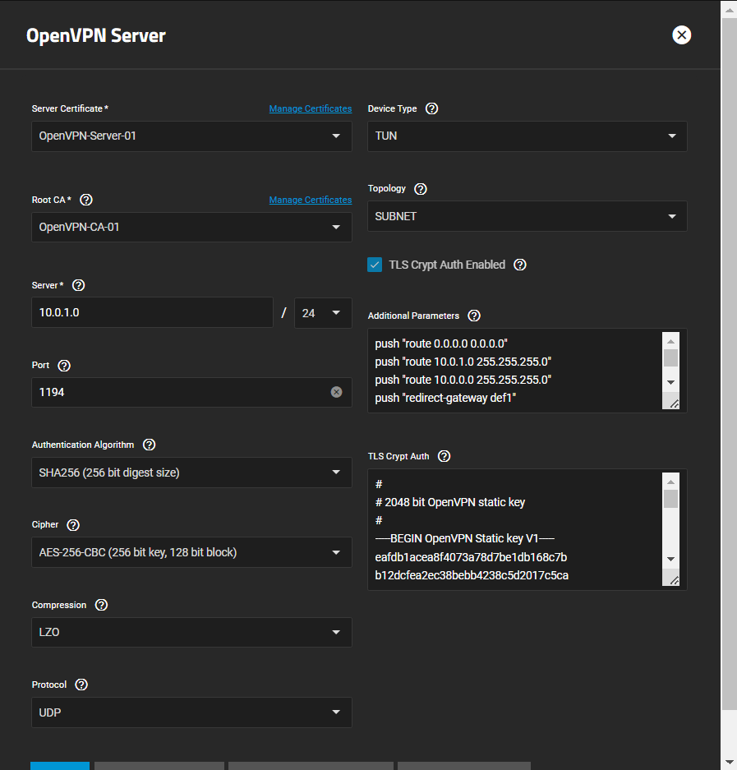Viewport: 737px width, 770px height.
Task: Click the resize handle of Additional Parameters
Action: (674, 403)
